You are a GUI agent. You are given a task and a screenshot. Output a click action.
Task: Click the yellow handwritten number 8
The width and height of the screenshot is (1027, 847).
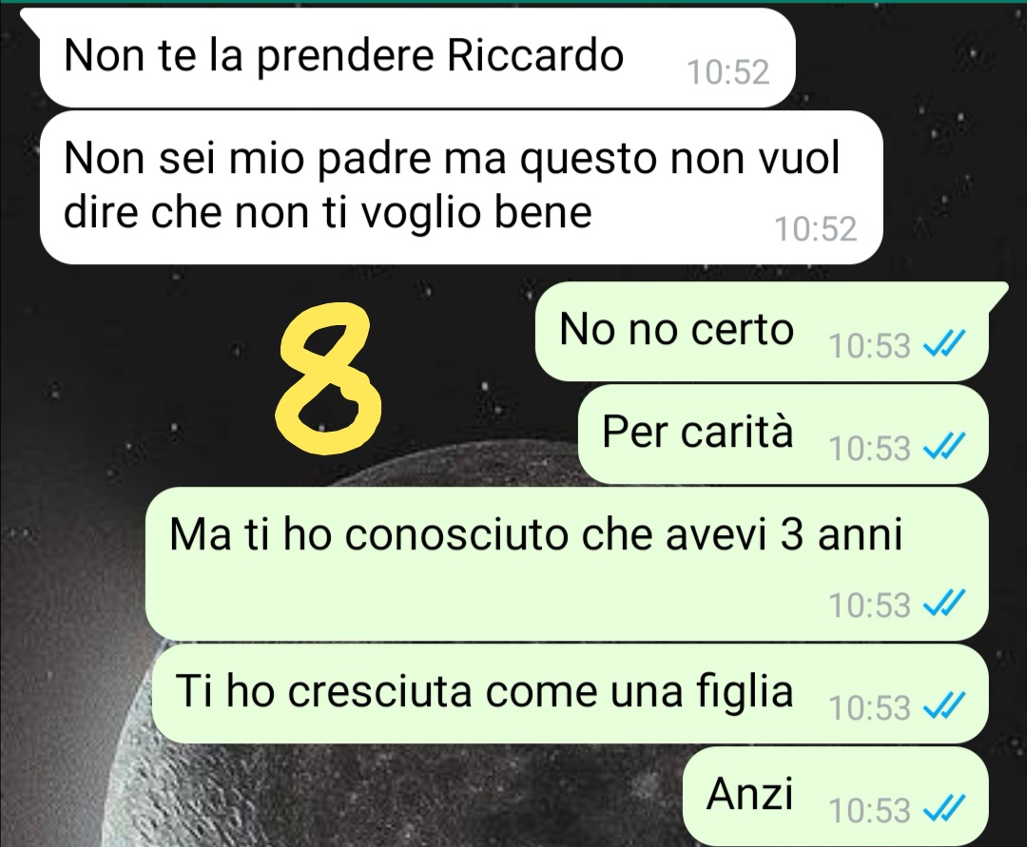pos(328,378)
